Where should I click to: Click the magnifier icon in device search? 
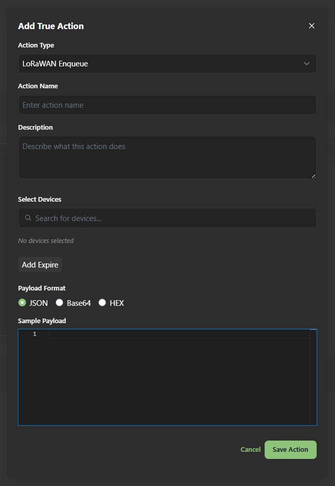[28, 218]
